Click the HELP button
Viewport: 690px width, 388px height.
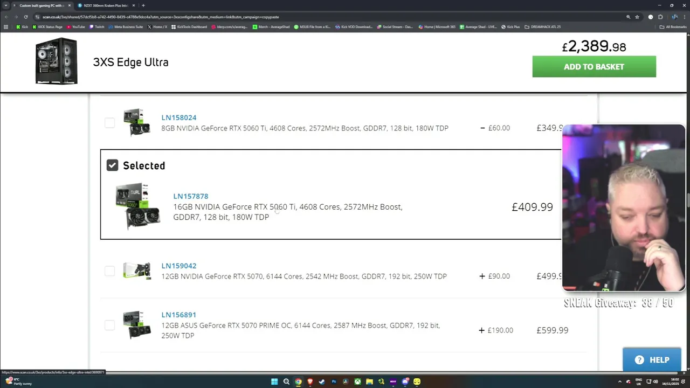[653, 360]
